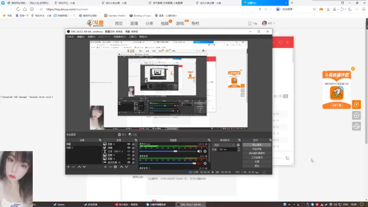Add a new scene with the plus button
368x207 pixels.
(x=68, y=167)
